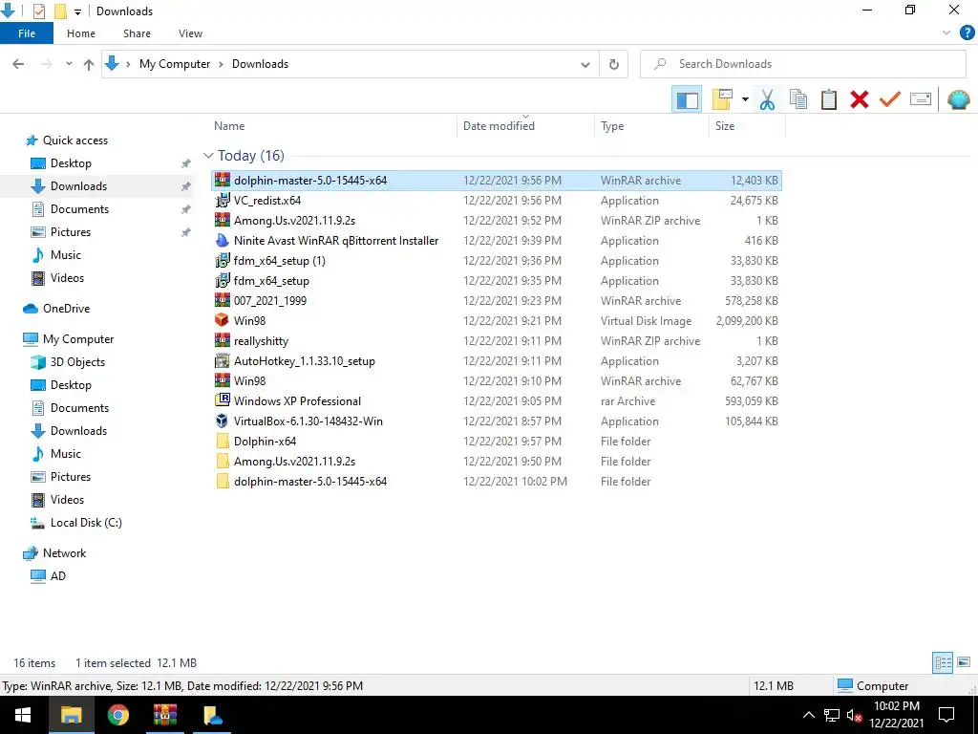Select the Among.Us.v2021.11.9.2s ZIP archive icon
The image size is (978, 734).
222,221
